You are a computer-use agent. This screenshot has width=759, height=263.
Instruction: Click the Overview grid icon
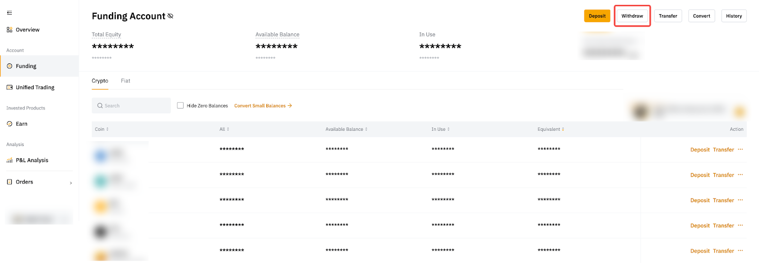coord(9,30)
